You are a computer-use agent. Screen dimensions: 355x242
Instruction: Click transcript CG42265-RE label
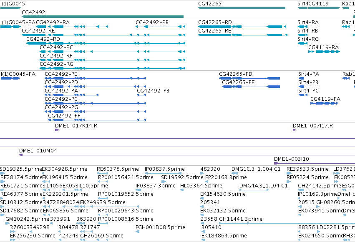pos(215,31)
